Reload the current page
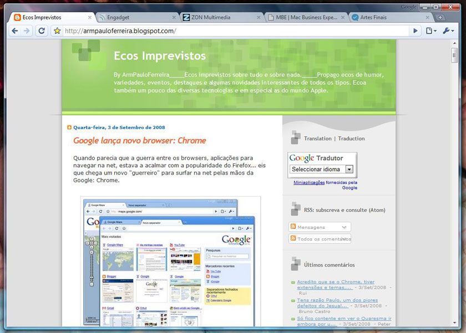This screenshot has height=333, width=466. pyautogui.click(x=41, y=31)
